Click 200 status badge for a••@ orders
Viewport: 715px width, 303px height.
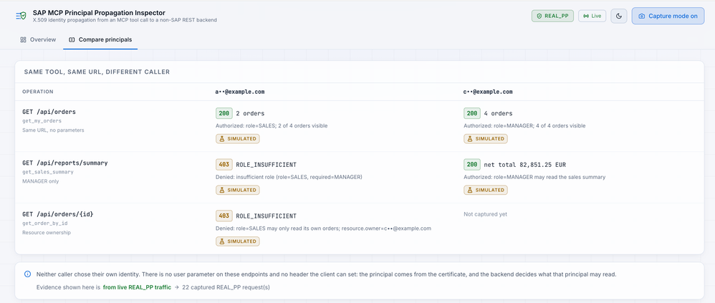(x=224, y=113)
